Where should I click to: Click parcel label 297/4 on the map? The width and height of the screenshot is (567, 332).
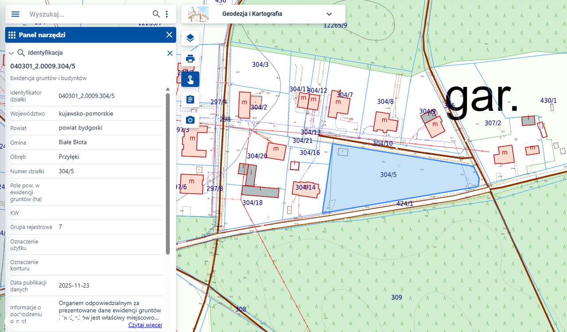219,102
